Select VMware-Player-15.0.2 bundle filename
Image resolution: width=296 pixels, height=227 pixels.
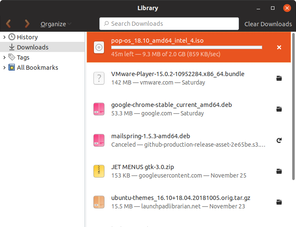click(x=178, y=74)
